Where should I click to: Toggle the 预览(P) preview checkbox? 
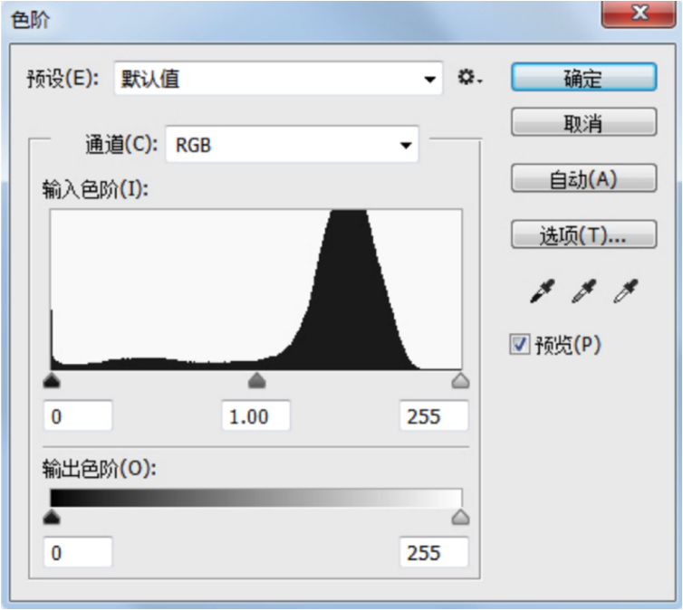point(520,345)
